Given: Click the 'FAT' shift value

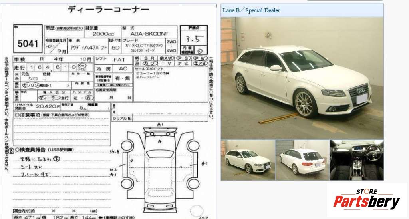Looking at the screenshot, I should point(119,60).
